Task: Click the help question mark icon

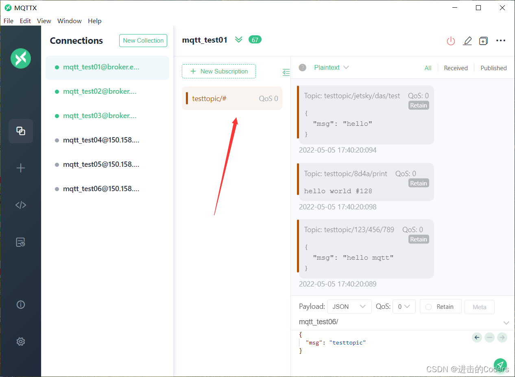Action: (x=302, y=67)
